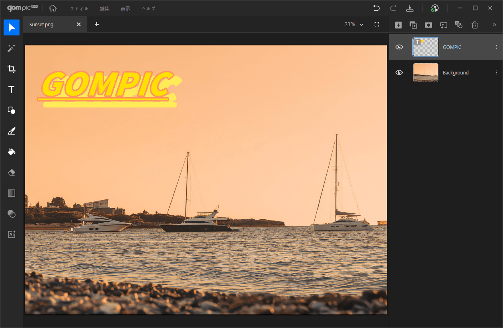Image resolution: width=503 pixels, height=328 pixels.
Task: Select the Background layer thumbnail
Action: (x=426, y=72)
